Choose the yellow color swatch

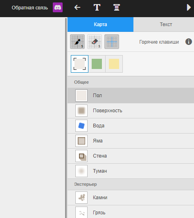coord(114,64)
